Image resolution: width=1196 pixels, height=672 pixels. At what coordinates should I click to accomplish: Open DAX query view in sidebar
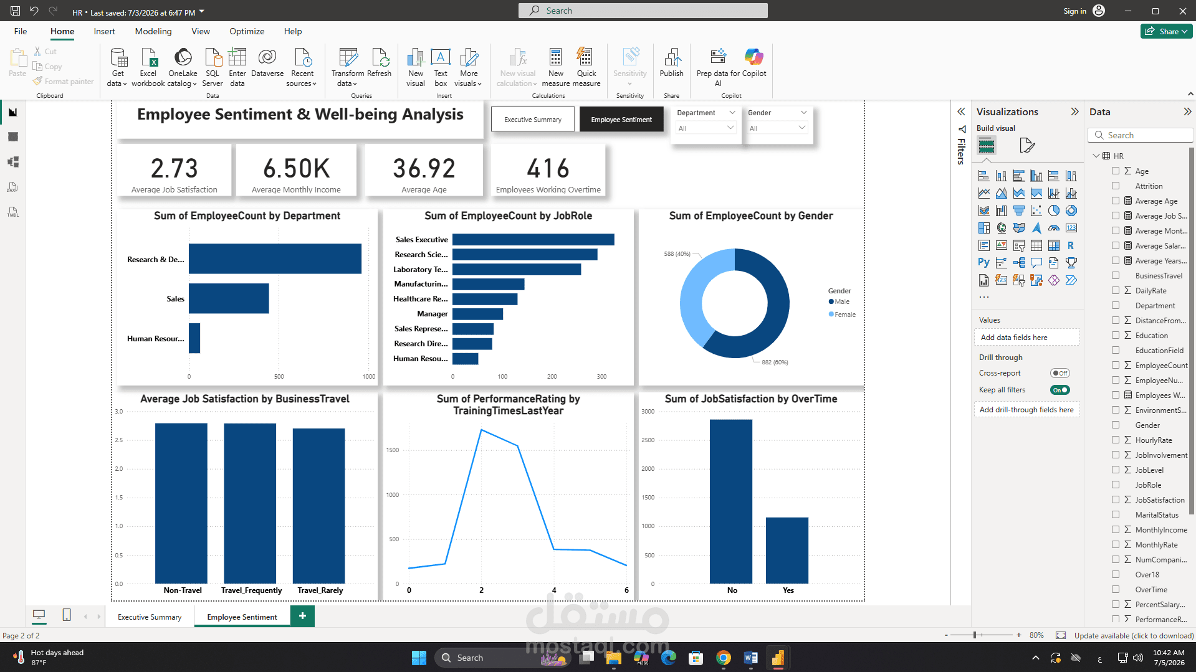12,187
